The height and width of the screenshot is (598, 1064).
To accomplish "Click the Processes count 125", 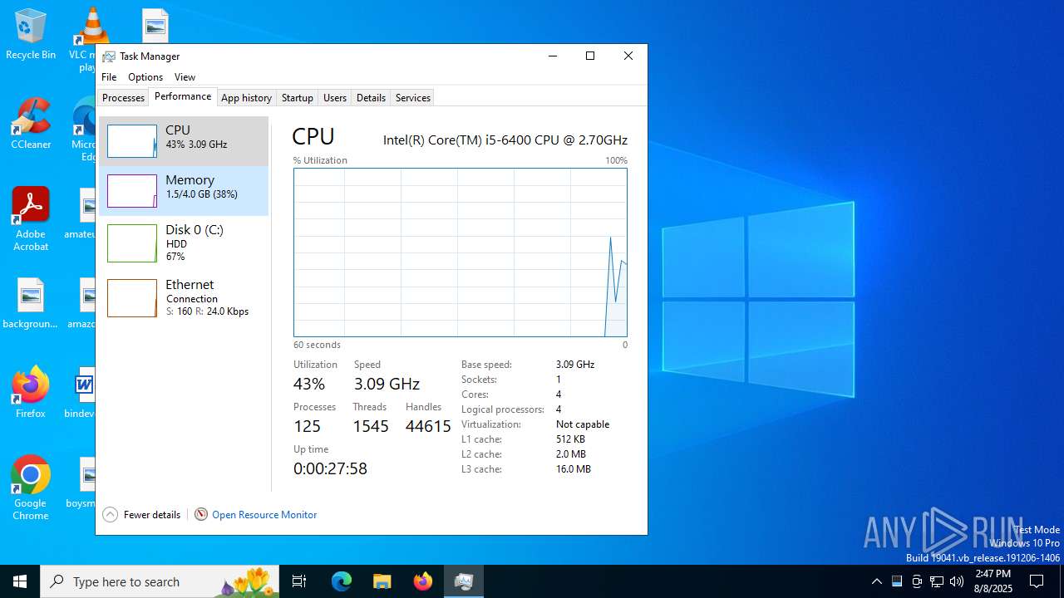I will (307, 426).
